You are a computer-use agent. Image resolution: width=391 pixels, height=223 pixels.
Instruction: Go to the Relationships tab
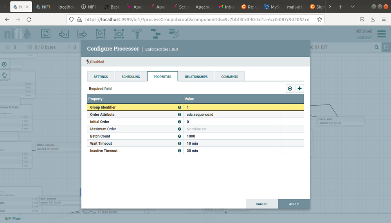(196, 77)
